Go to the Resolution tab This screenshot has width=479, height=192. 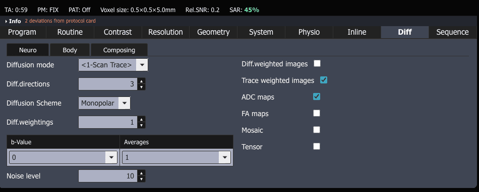point(165,32)
